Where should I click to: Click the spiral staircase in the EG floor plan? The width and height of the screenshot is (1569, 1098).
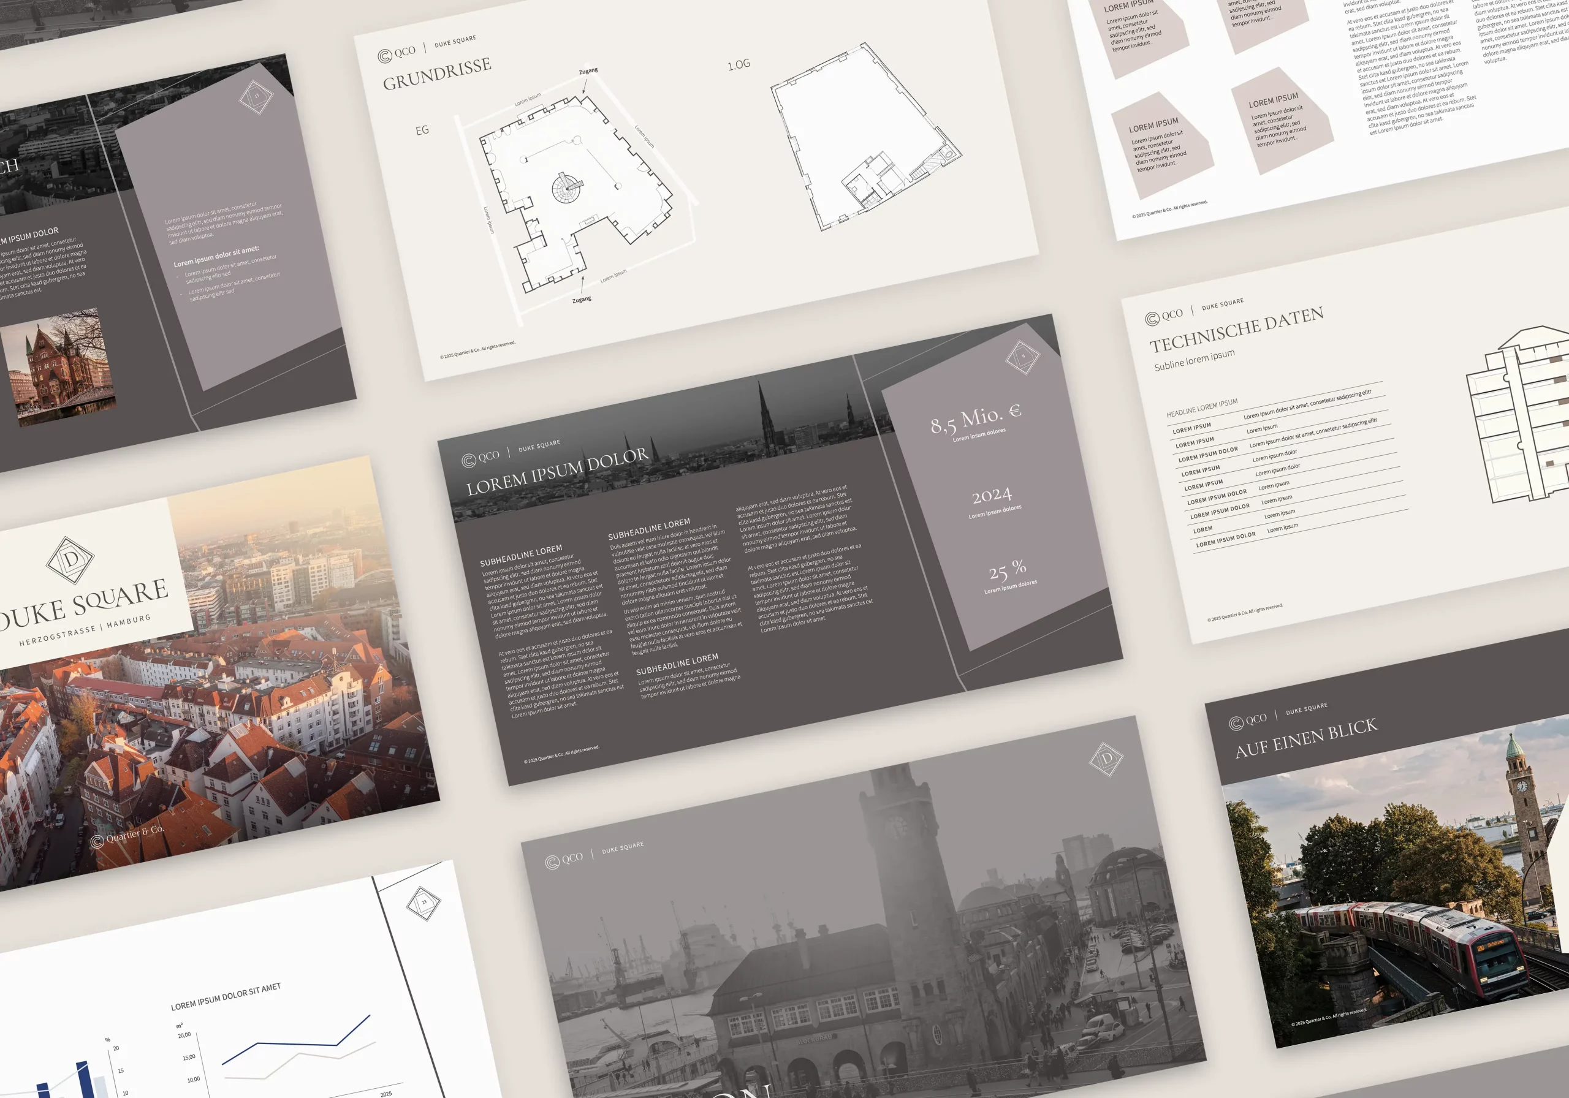click(566, 188)
